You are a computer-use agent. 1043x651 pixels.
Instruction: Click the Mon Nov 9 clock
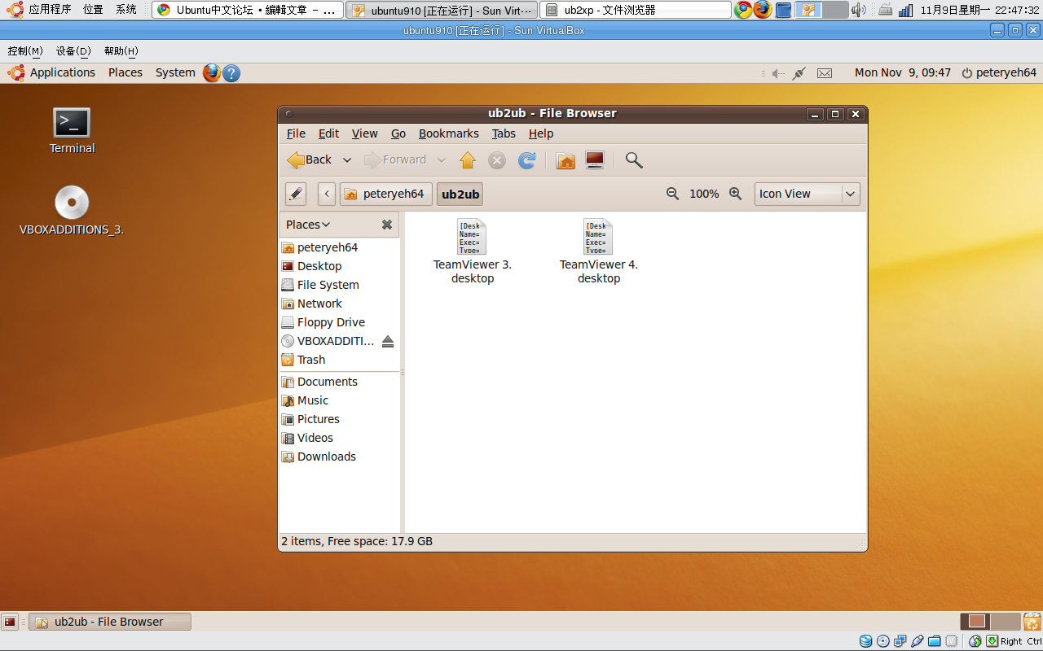tap(903, 72)
